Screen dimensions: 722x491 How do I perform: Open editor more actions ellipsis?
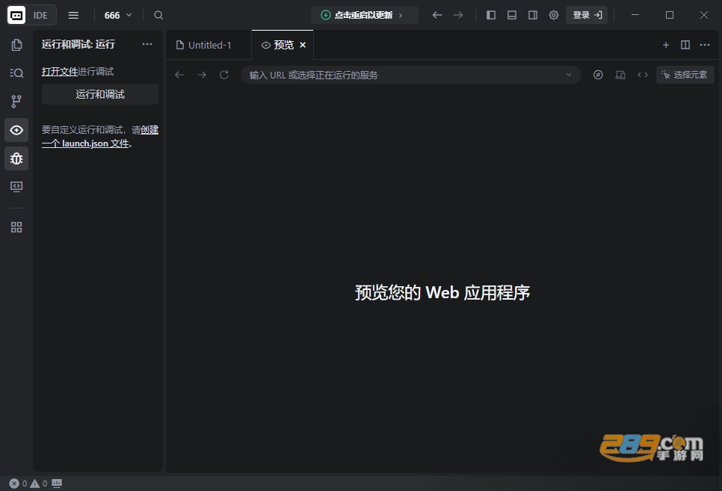pyautogui.click(x=705, y=45)
